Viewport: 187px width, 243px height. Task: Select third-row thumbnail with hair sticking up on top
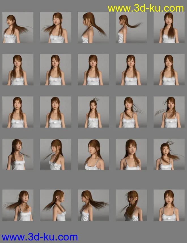point(93,112)
